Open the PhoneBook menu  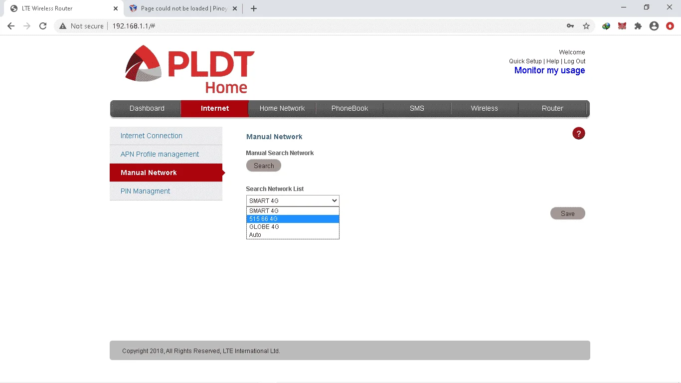tap(350, 108)
